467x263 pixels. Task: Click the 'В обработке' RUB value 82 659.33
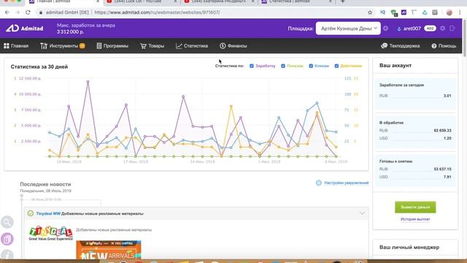(442, 131)
